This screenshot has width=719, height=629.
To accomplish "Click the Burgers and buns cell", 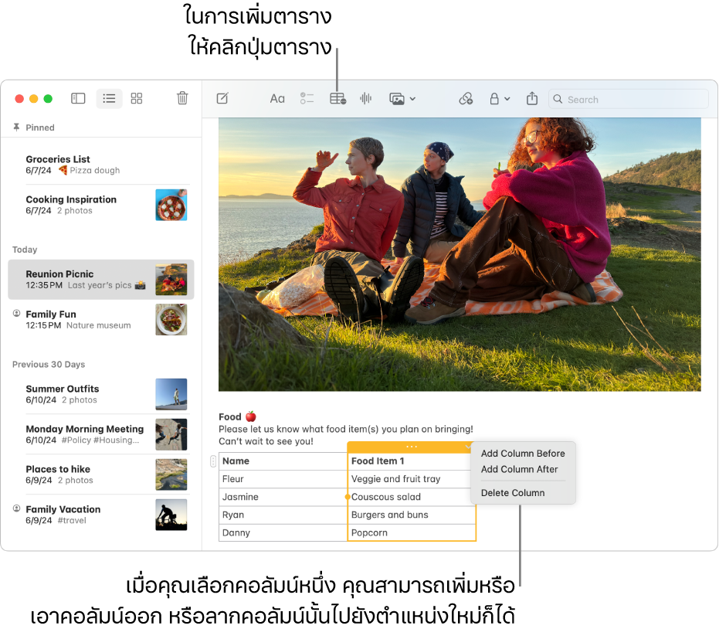I will tap(412, 515).
